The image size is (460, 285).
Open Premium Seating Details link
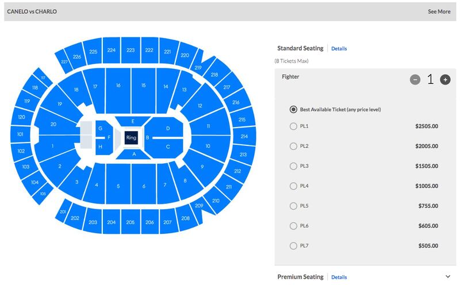[x=339, y=278]
